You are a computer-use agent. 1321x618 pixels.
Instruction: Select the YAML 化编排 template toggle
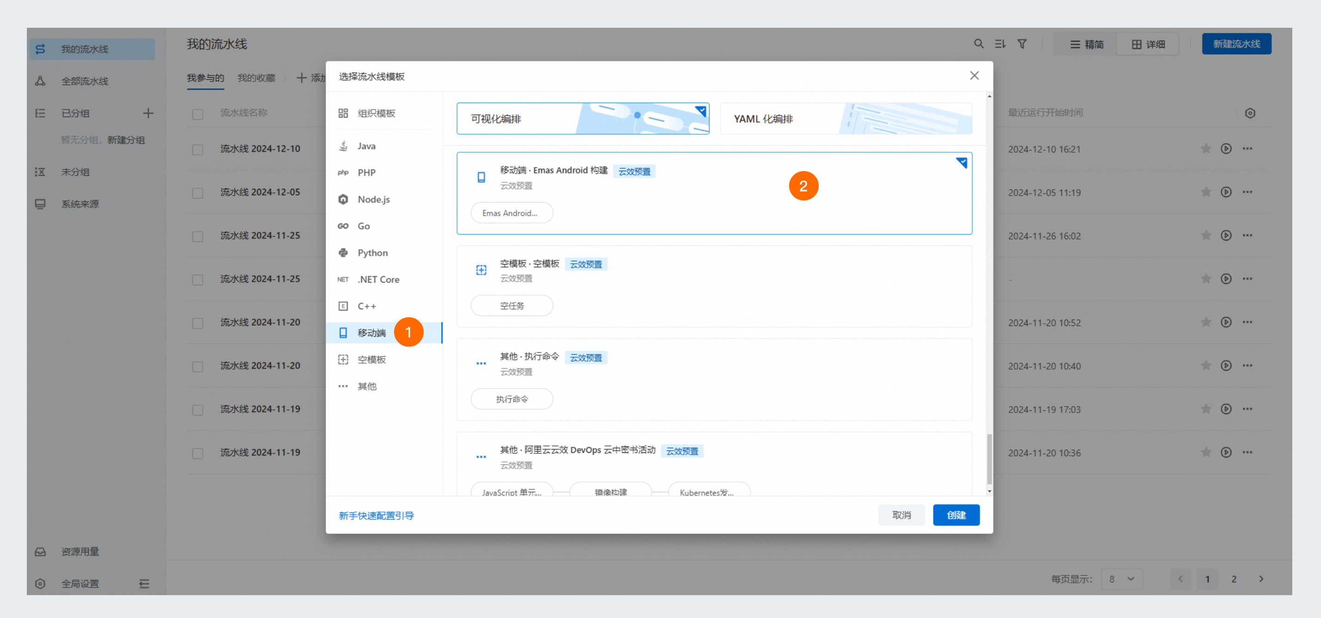[846, 119]
